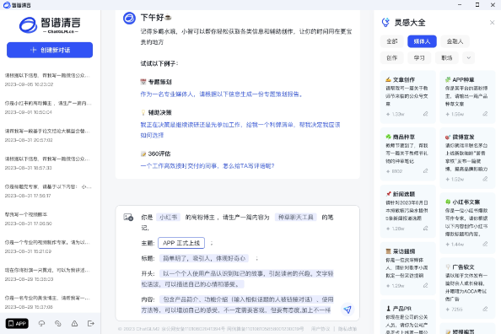The height and width of the screenshot is (334, 501).
Task: Click the edit pencil on the 小红书文案 card
Action: (485, 245)
